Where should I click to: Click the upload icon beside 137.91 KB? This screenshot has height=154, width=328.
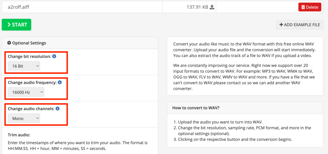tap(212, 7)
